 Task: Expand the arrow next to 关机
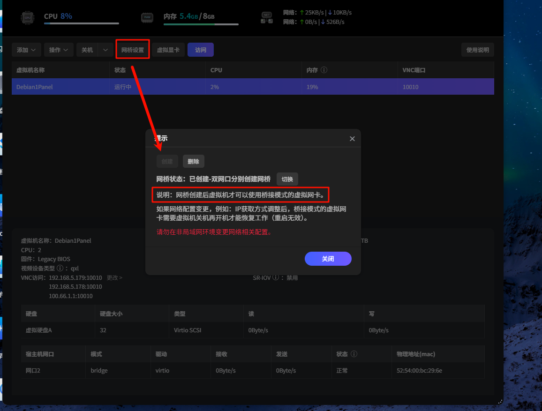[106, 50]
